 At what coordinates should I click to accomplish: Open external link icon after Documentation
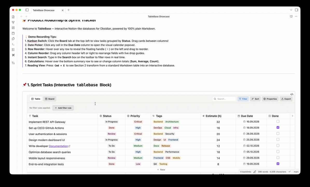tap(69, 146)
